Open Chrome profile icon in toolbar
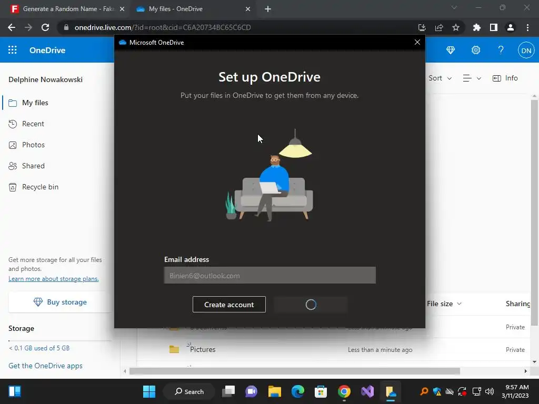Screen dimensions: 539x404 (x=510, y=27)
